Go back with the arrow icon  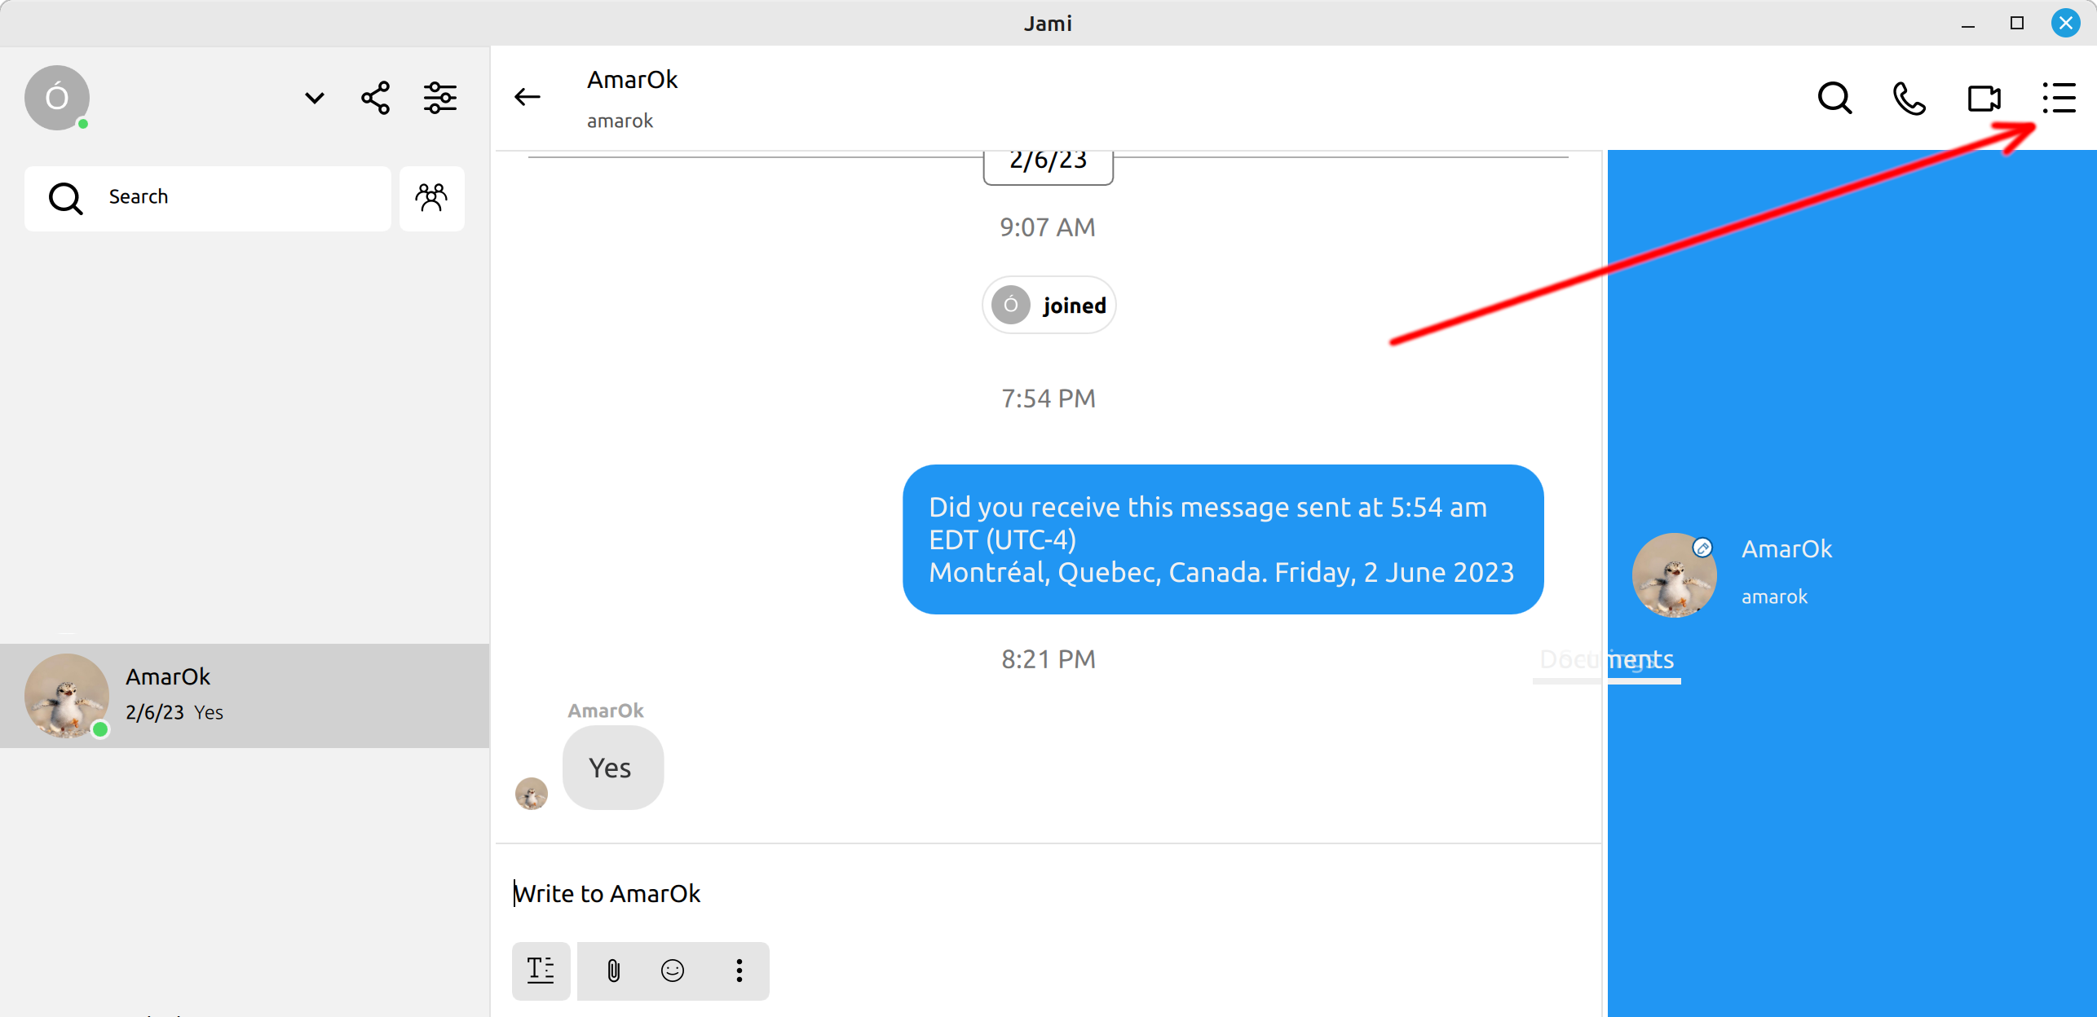(x=528, y=98)
